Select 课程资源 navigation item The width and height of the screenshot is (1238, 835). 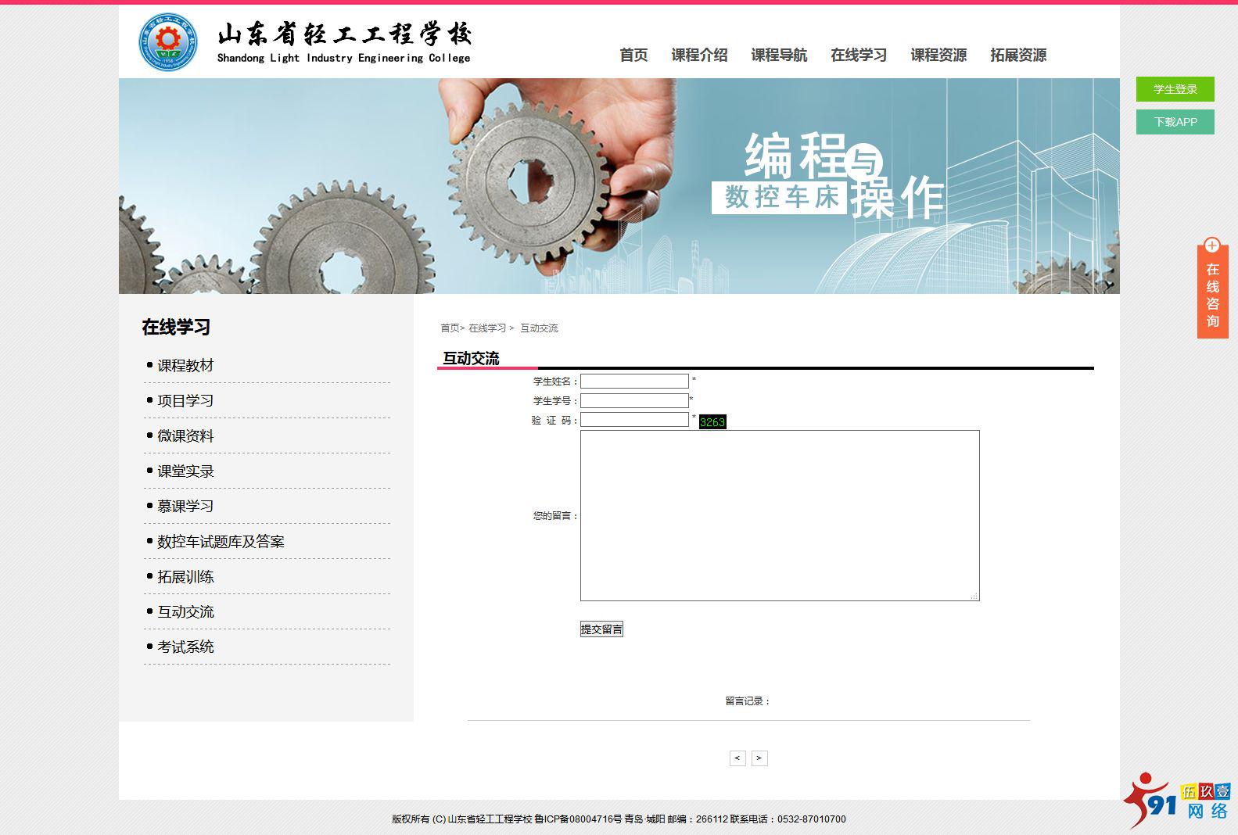click(x=938, y=56)
